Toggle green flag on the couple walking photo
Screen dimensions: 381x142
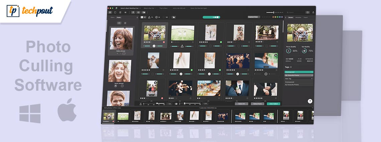[x=221, y=42]
